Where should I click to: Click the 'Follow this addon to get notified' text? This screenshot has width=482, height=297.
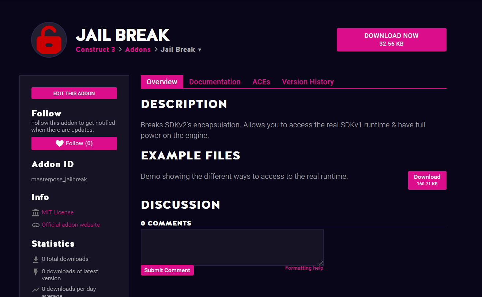pos(73,126)
